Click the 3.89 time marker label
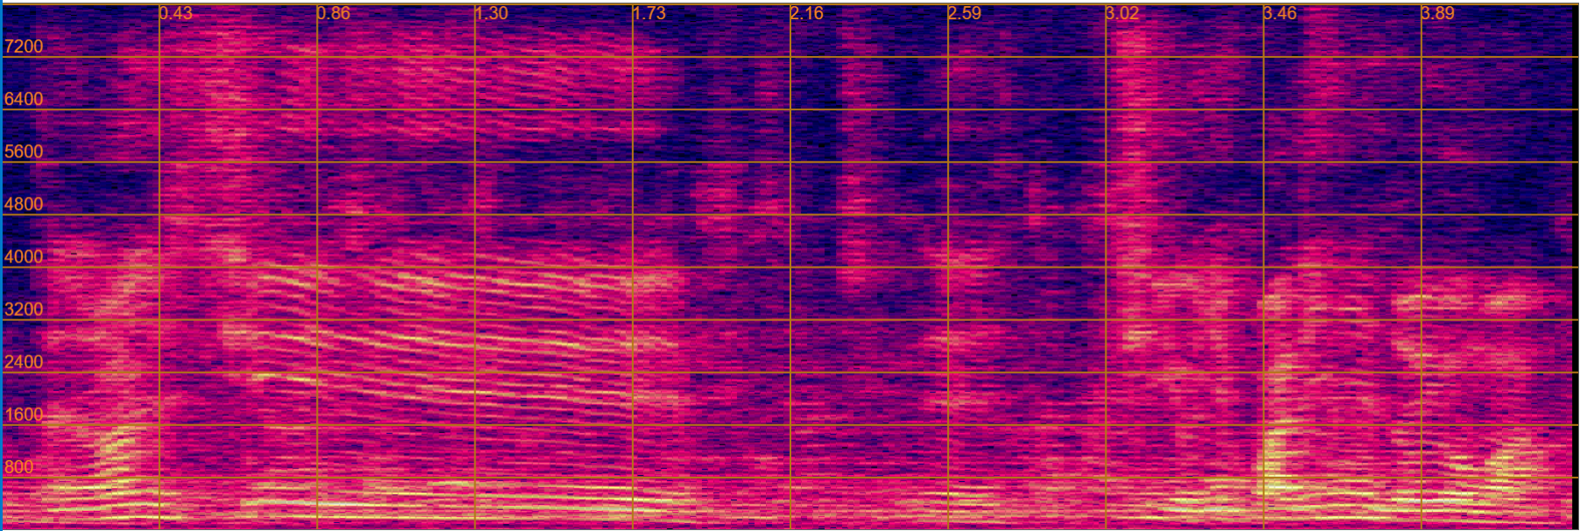Screen dimensions: 1580x531 1438,13
